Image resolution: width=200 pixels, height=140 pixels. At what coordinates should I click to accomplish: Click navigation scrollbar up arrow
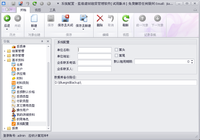click(x=48, y=46)
